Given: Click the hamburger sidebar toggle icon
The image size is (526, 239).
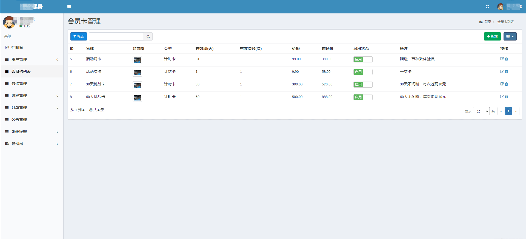Looking at the screenshot, I should click(69, 7).
